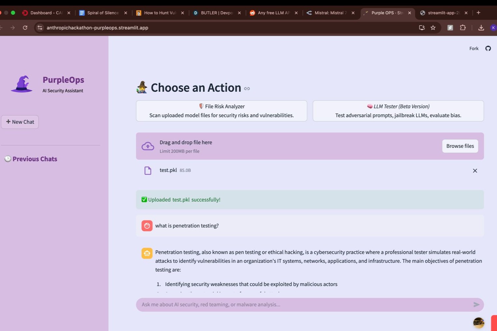
Task: Click the user avatar beside penetration testing question
Action: (147, 226)
